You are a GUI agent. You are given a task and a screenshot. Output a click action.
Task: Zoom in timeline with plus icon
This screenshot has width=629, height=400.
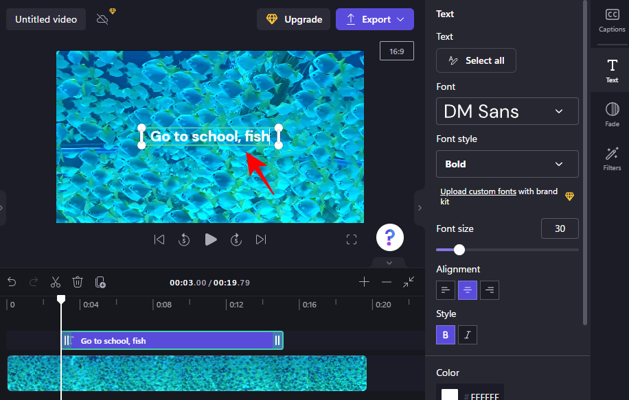click(364, 282)
